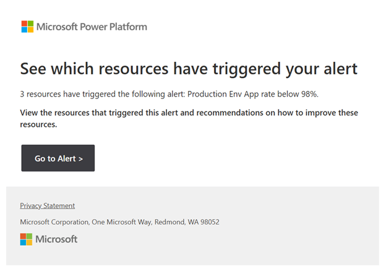
Task: Click the "Microsoft Power Platform" header text
Action: tap(92, 27)
